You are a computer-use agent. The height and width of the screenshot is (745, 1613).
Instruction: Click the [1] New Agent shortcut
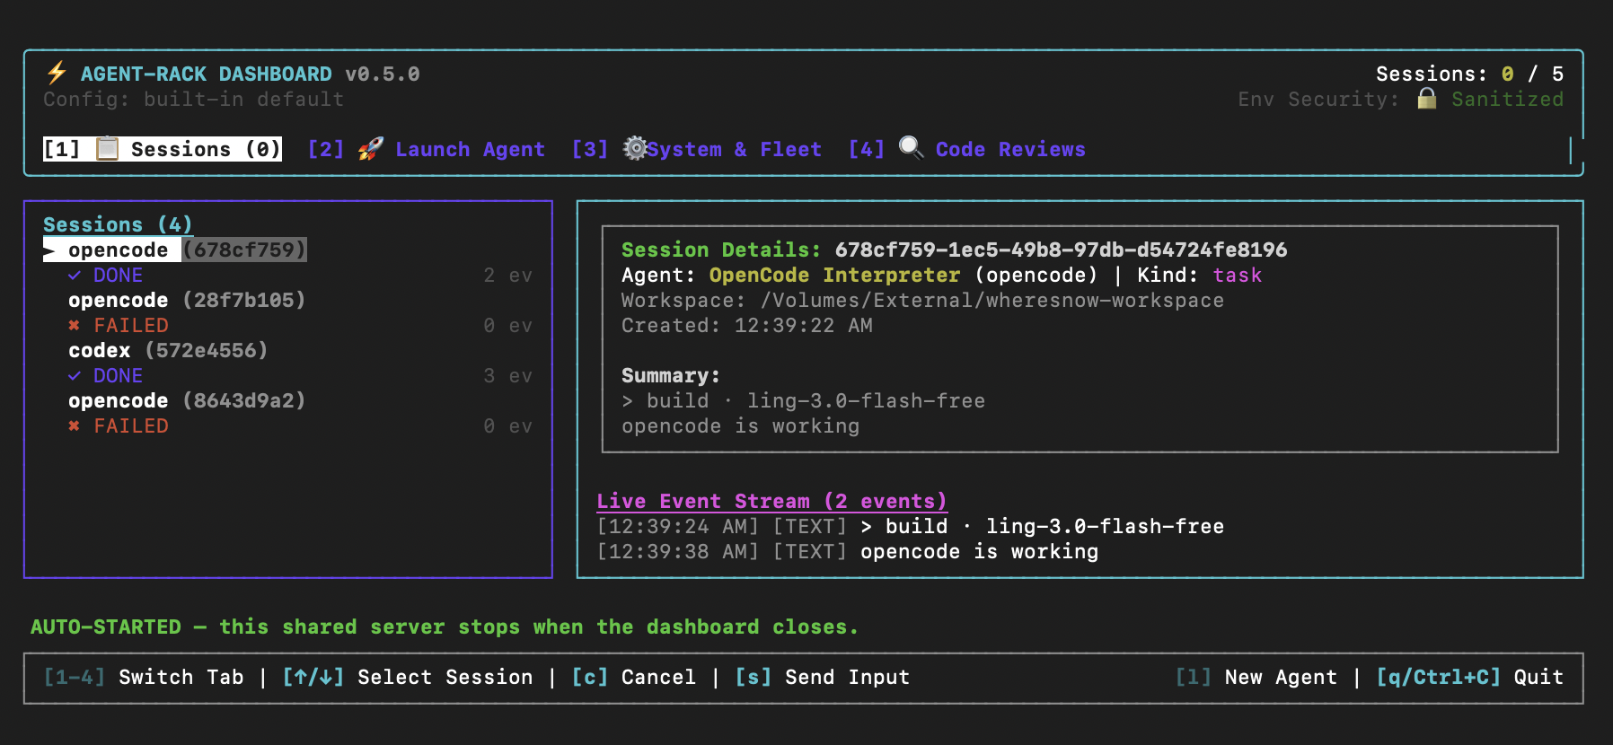point(1256,677)
